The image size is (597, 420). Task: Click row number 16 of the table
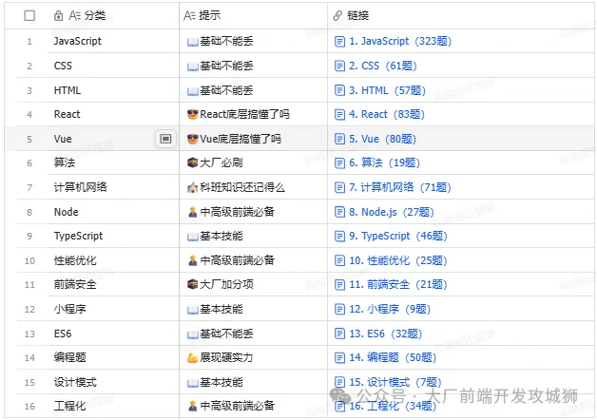coord(29,407)
